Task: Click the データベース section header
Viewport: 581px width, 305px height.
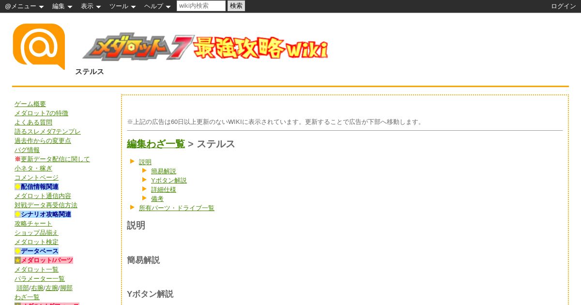Action: pyautogui.click(x=40, y=251)
